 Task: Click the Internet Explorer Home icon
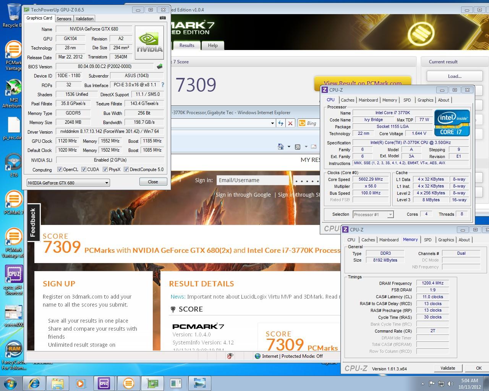point(281,147)
